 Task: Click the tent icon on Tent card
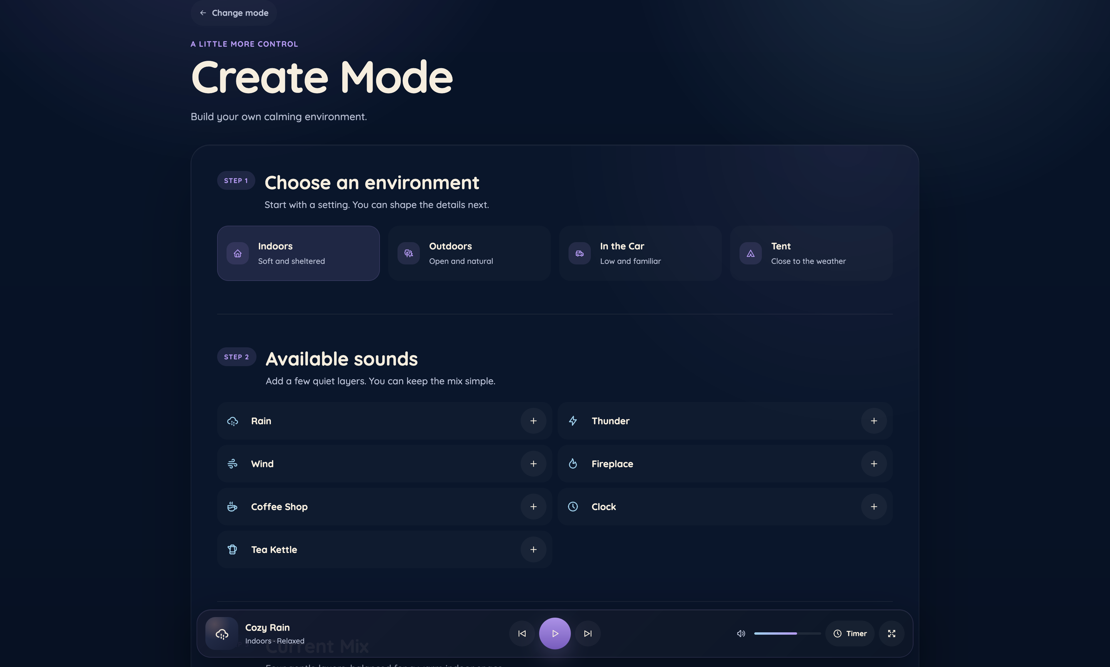point(750,253)
